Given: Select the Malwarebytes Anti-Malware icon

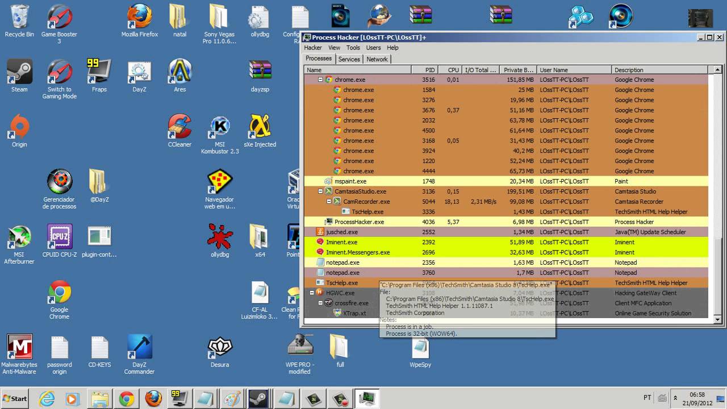Looking at the screenshot, I should coord(19,355).
